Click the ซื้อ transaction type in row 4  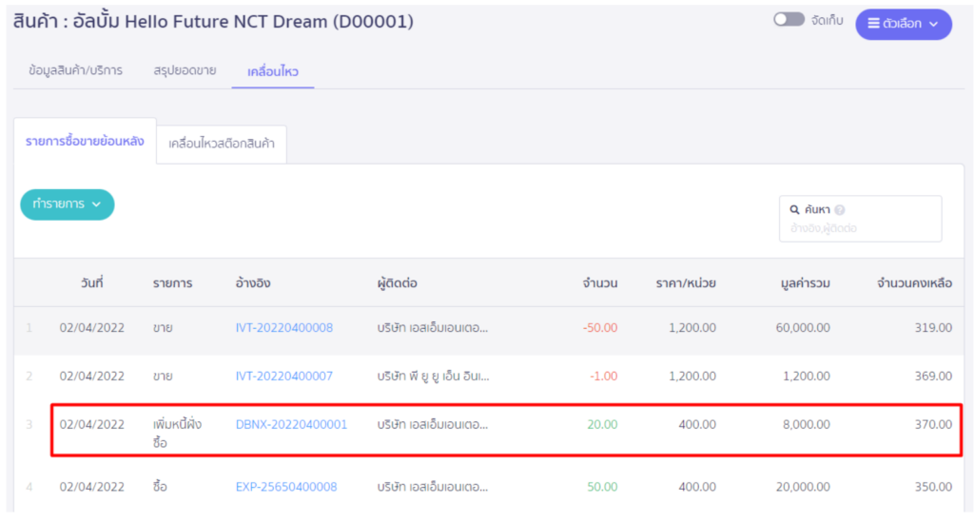click(x=160, y=487)
